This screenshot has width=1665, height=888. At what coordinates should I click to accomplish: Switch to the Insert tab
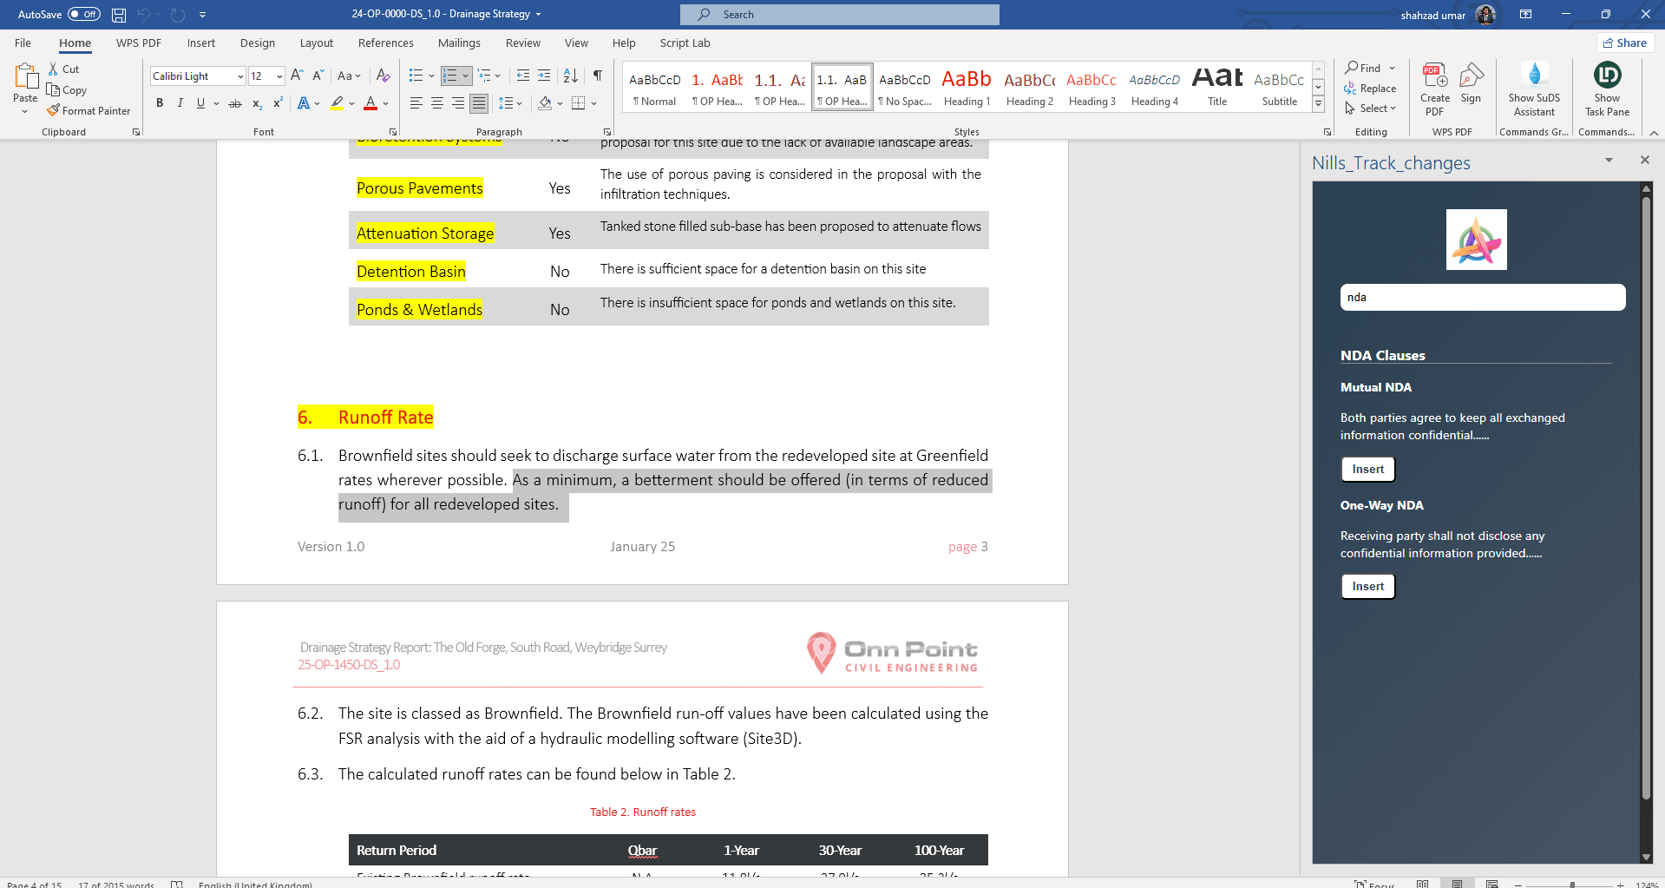201,43
